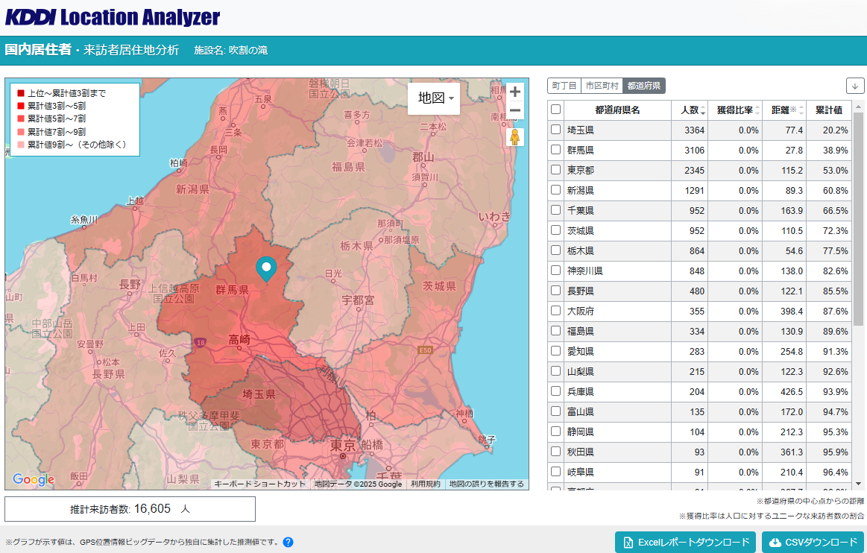Viewport: 867px width, 553px height.
Task: Zoom out on the map with minus button
Action: [x=514, y=111]
